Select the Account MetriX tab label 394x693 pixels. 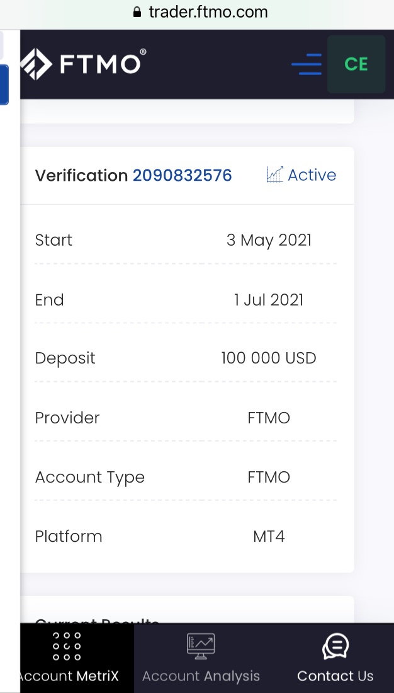pos(68,676)
